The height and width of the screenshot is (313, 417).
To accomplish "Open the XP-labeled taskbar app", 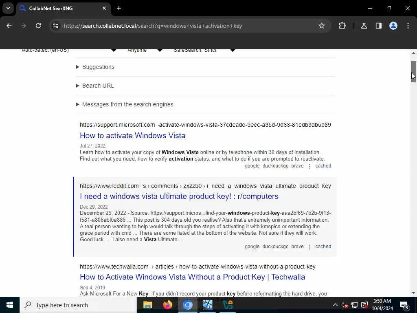I will pos(208,305).
